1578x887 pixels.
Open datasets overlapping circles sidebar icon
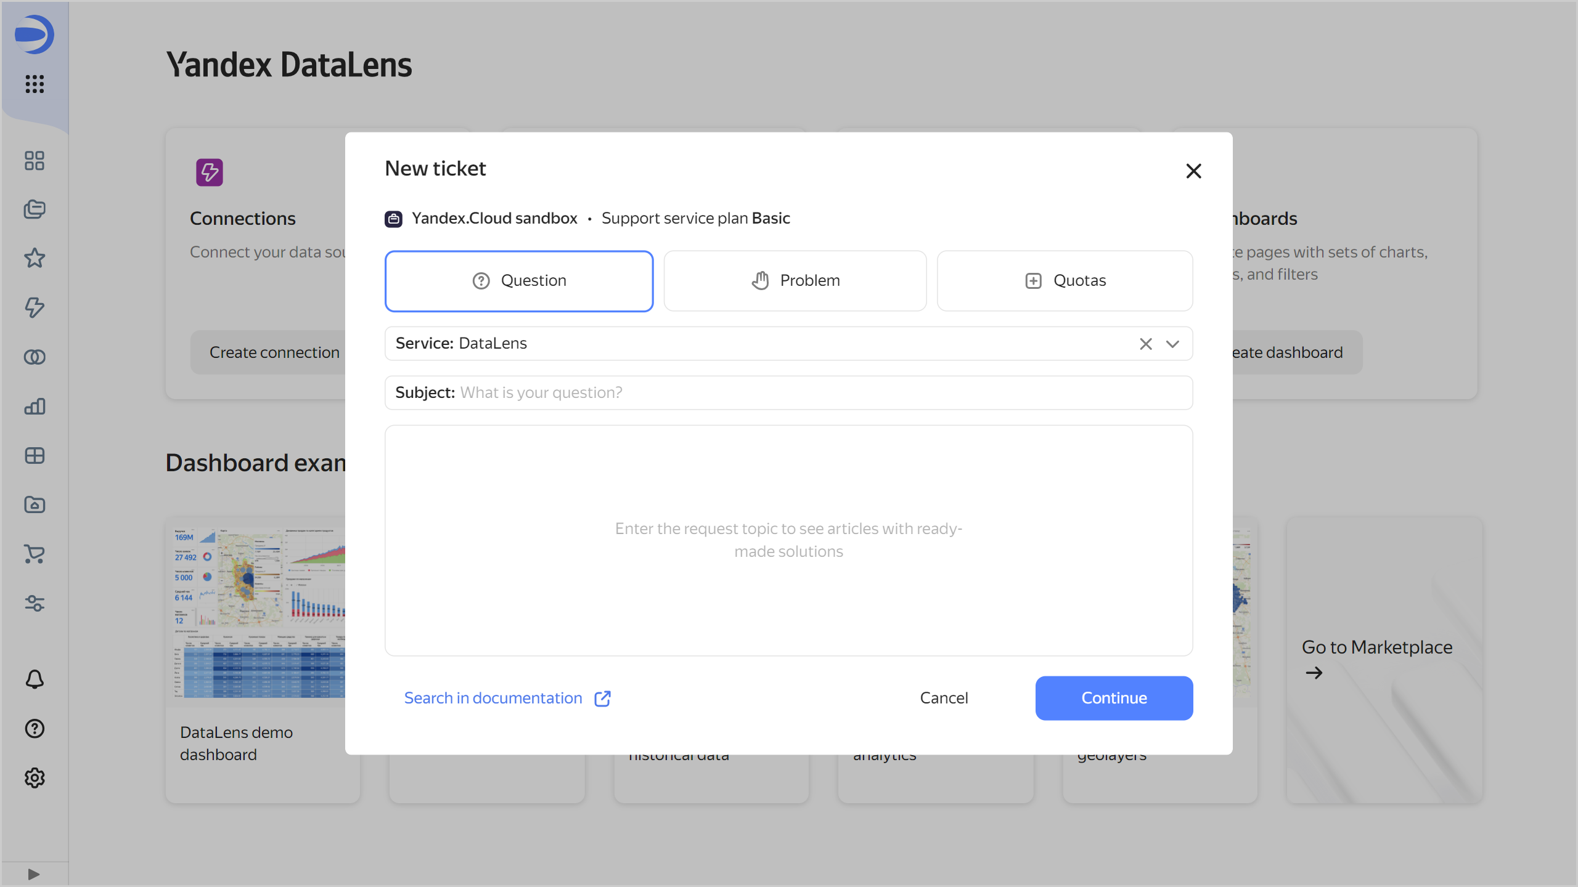click(35, 357)
